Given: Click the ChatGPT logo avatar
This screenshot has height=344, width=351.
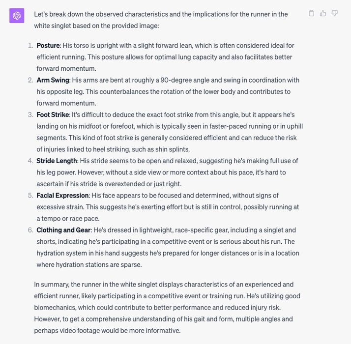Looking at the screenshot, I should (x=17, y=16).
